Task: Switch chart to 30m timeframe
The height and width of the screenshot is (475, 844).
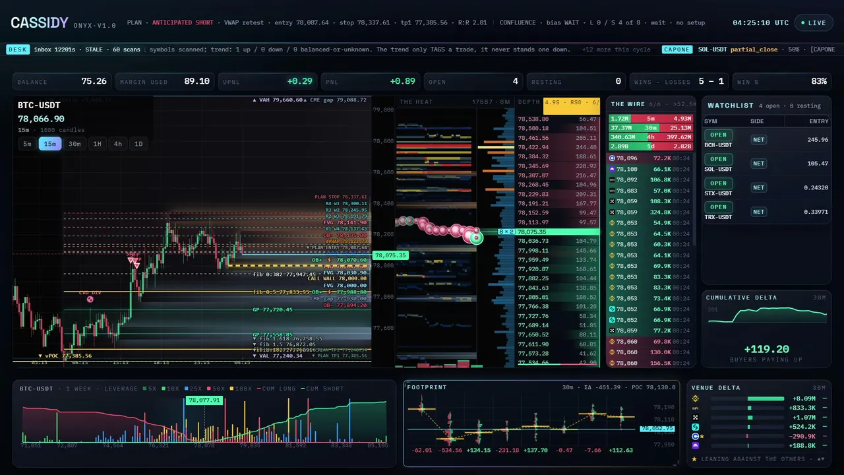Action: point(75,144)
